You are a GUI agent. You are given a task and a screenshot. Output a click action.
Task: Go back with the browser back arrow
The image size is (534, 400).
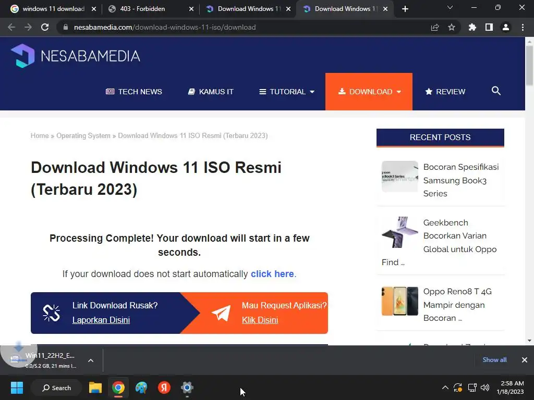[11, 27]
